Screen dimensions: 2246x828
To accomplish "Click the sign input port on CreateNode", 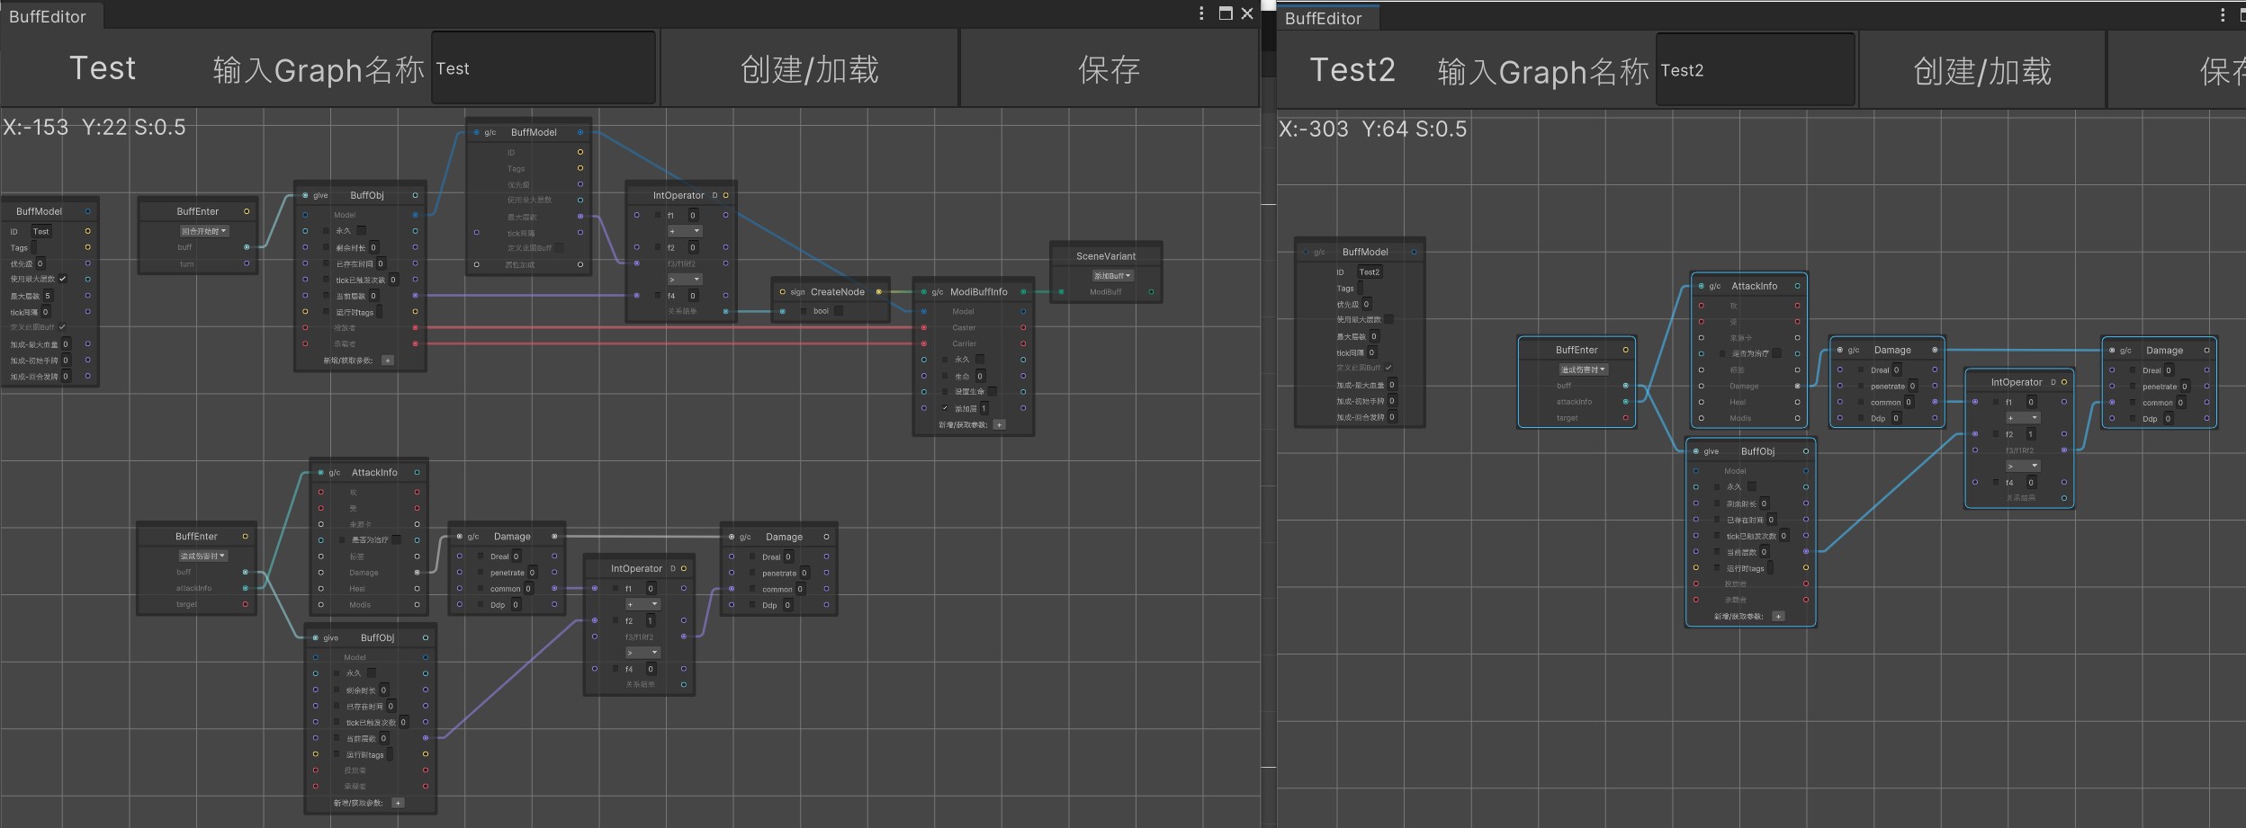I will click(x=782, y=291).
